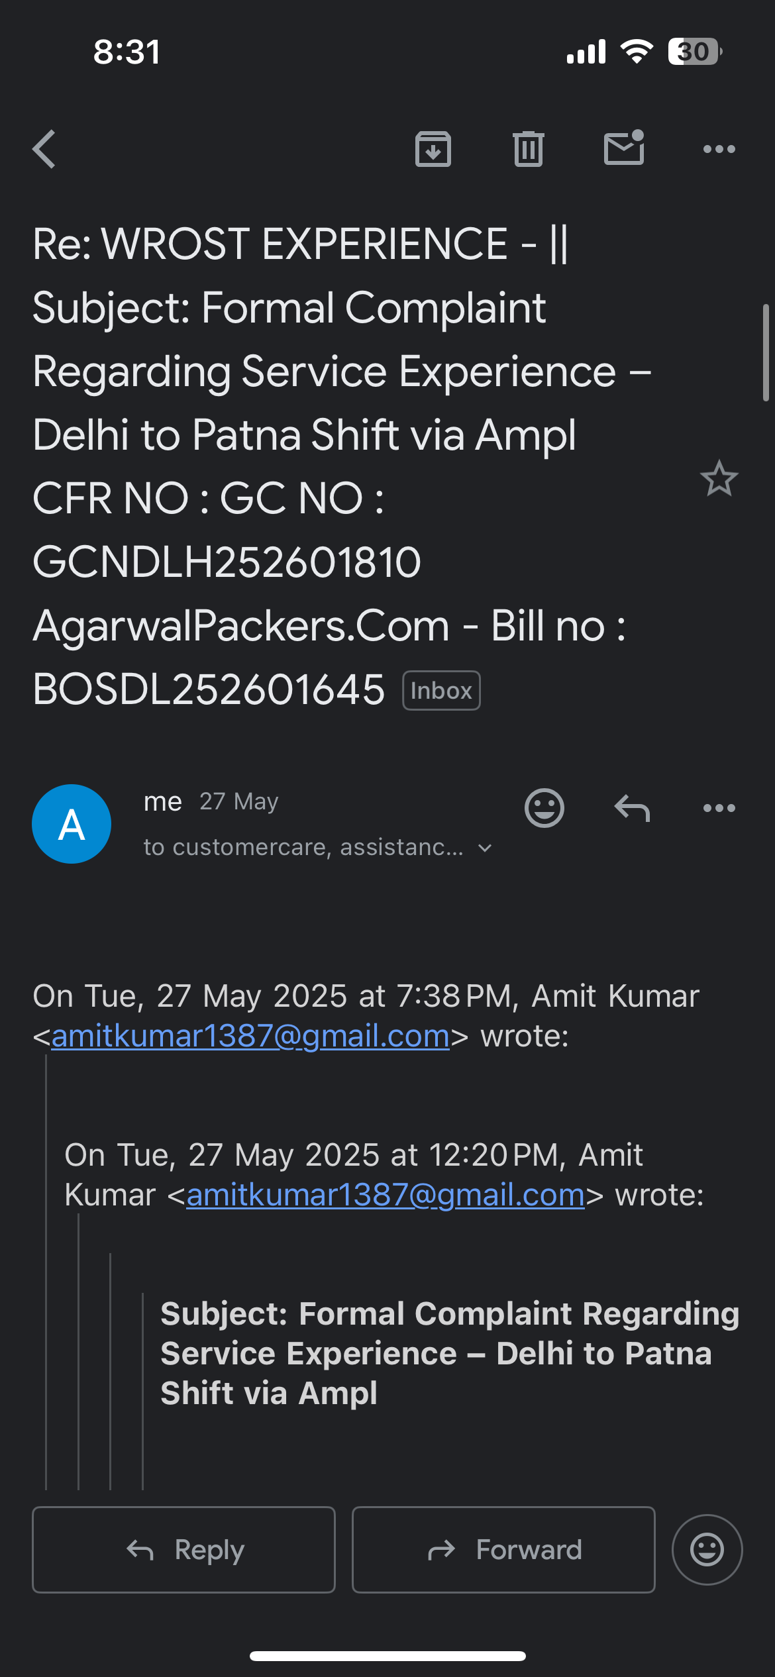Image resolution: width=775 pixels, height=1677 pixels.
Task: Archive this email conversation
Action: pyautogui.click(x=433, y=149)
